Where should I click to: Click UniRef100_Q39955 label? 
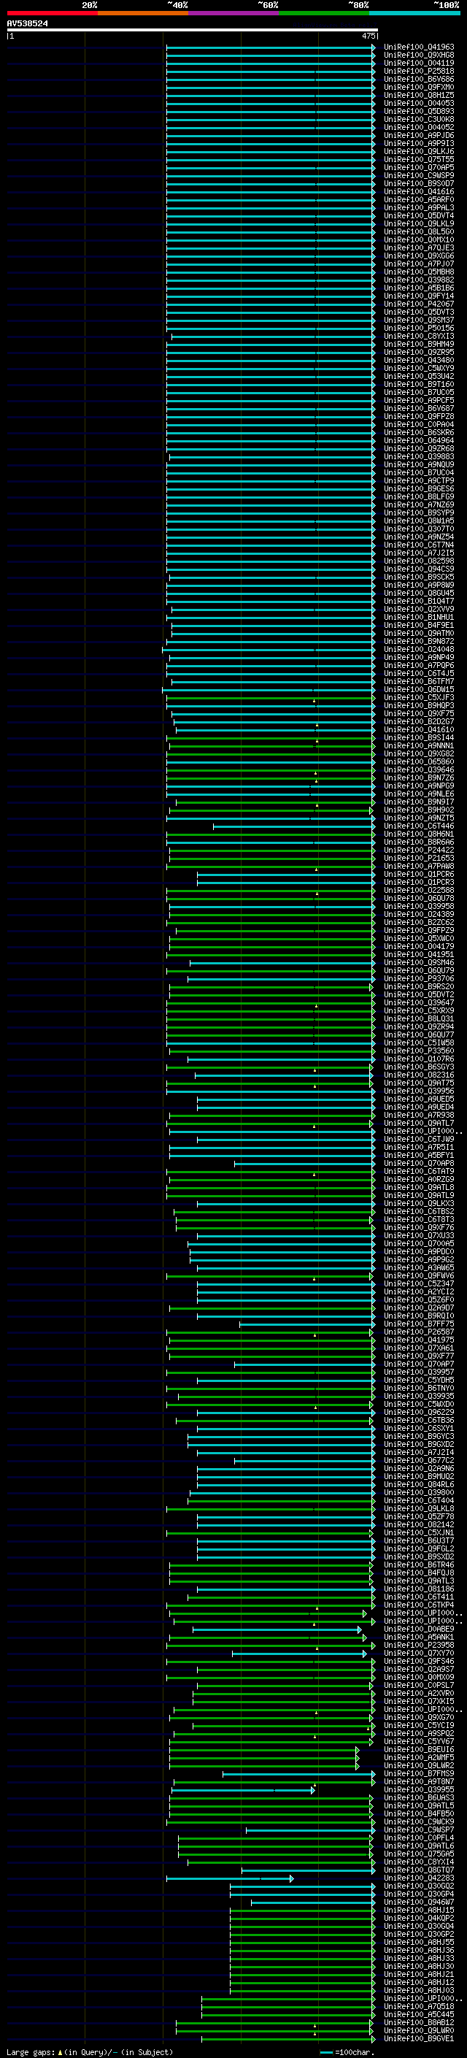click(x=418, y=1789)
